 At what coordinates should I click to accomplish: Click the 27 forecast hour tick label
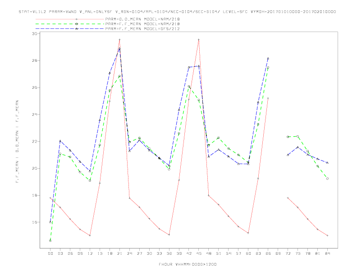coord(139,253)
